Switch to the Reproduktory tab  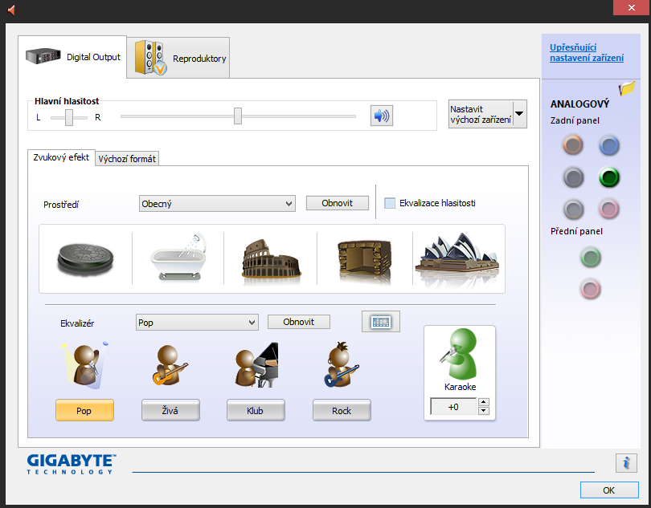[178, 58]
